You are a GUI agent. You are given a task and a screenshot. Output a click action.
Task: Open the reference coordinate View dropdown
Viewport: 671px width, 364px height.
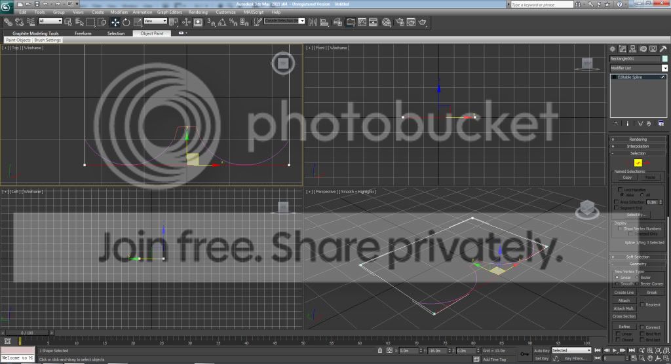tap(155, 21)
